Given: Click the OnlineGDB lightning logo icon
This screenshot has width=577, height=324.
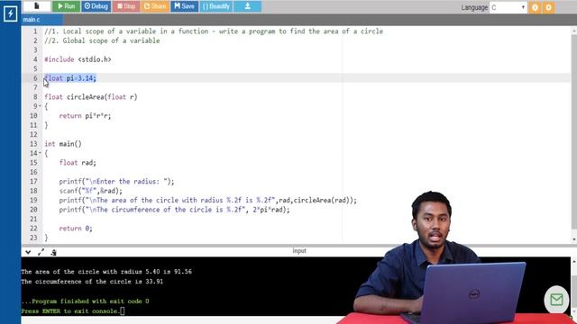Looking at the screenshot, I should tap(10, 14).
